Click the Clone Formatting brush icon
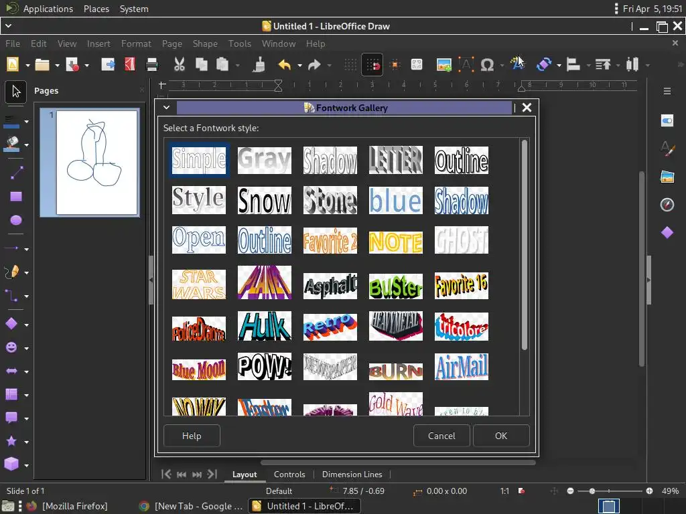686x514 pixels. tap(259, 65)
